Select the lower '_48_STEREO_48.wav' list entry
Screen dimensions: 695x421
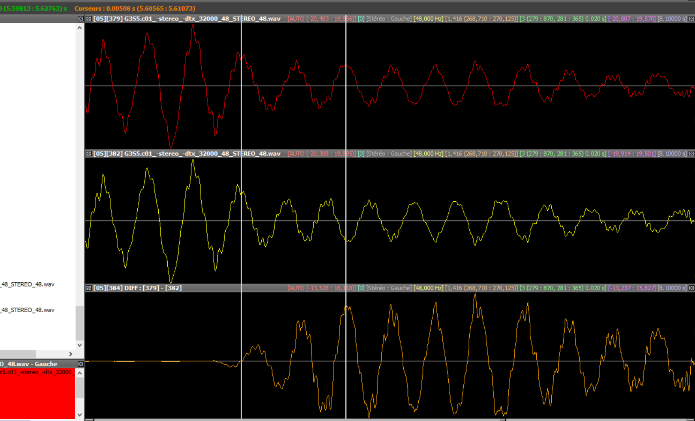[x=27, y=310]
